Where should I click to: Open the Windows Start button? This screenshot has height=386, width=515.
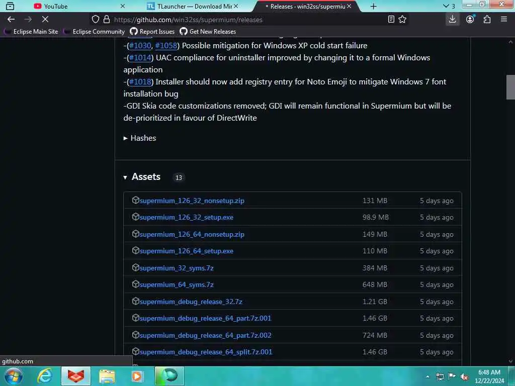click(13, 376)
